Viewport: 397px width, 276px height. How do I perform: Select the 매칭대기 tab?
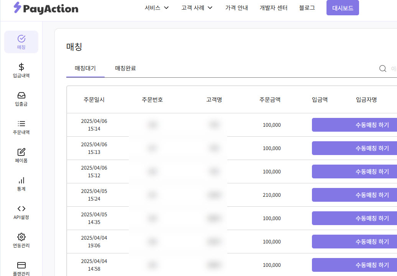pos(85,69)
